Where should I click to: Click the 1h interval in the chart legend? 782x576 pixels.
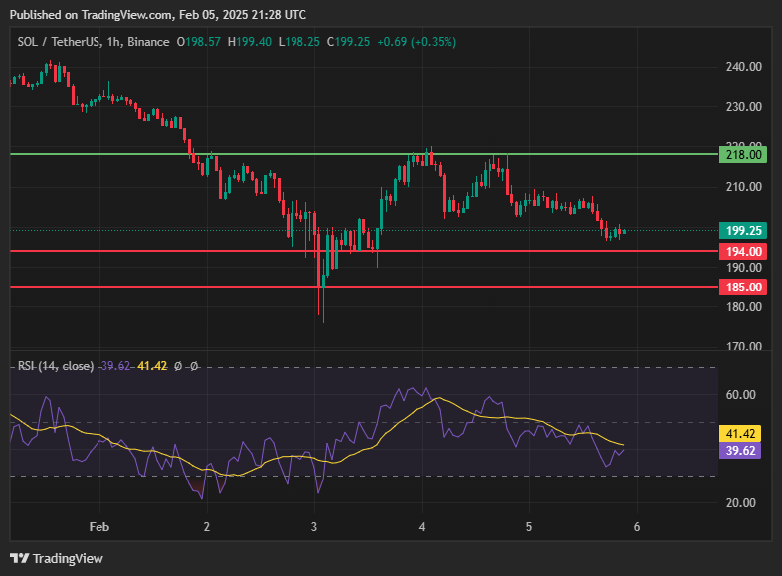click(x=115, y=42)
